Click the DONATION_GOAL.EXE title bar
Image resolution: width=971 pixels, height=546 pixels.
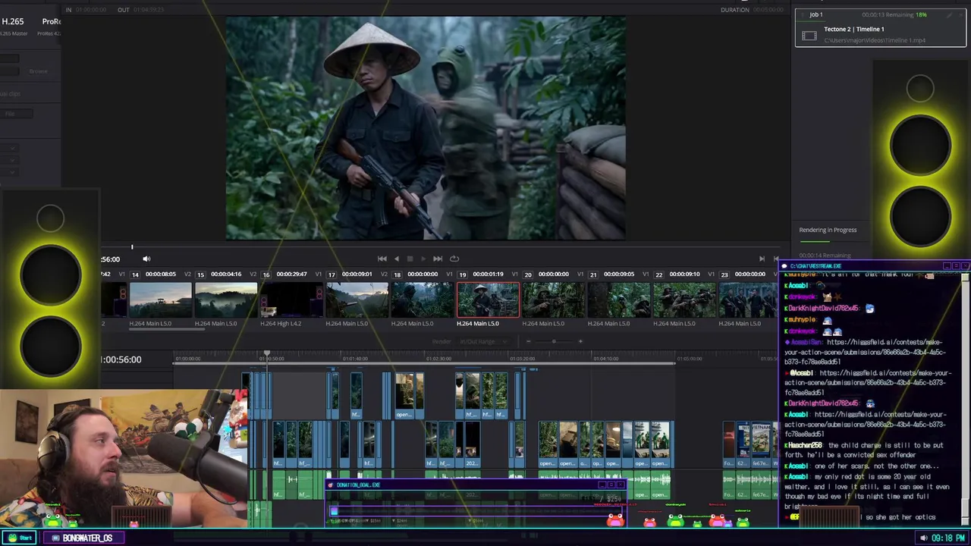coord(476,485)
